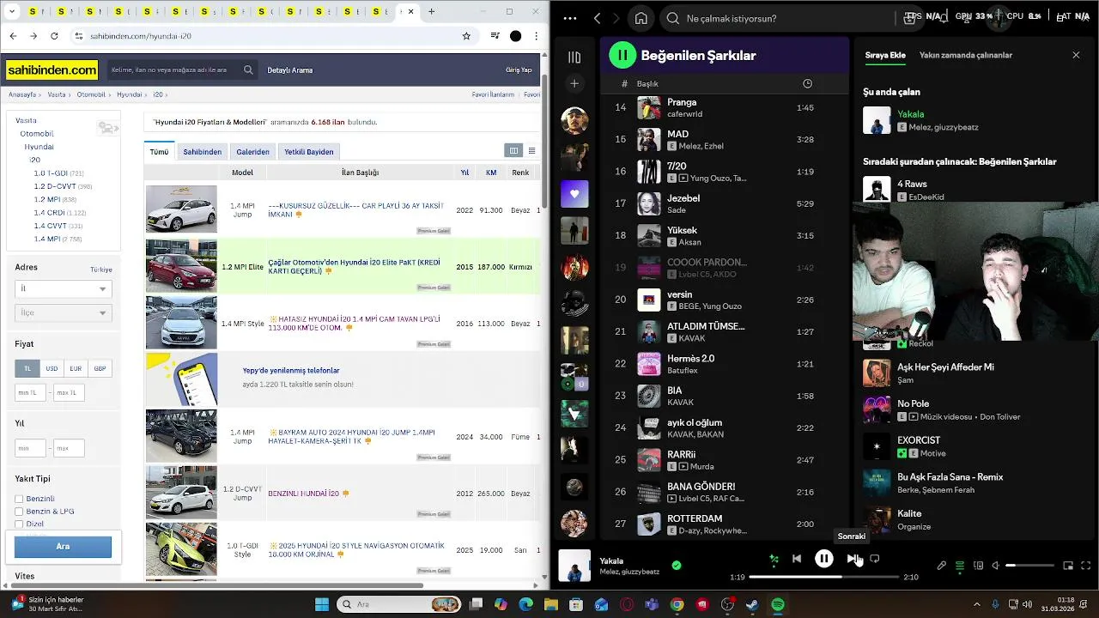Pause playback in Spotify player bar
Image resolution: width=1099 pixels, height=618 pixels.
click(823, 559)
